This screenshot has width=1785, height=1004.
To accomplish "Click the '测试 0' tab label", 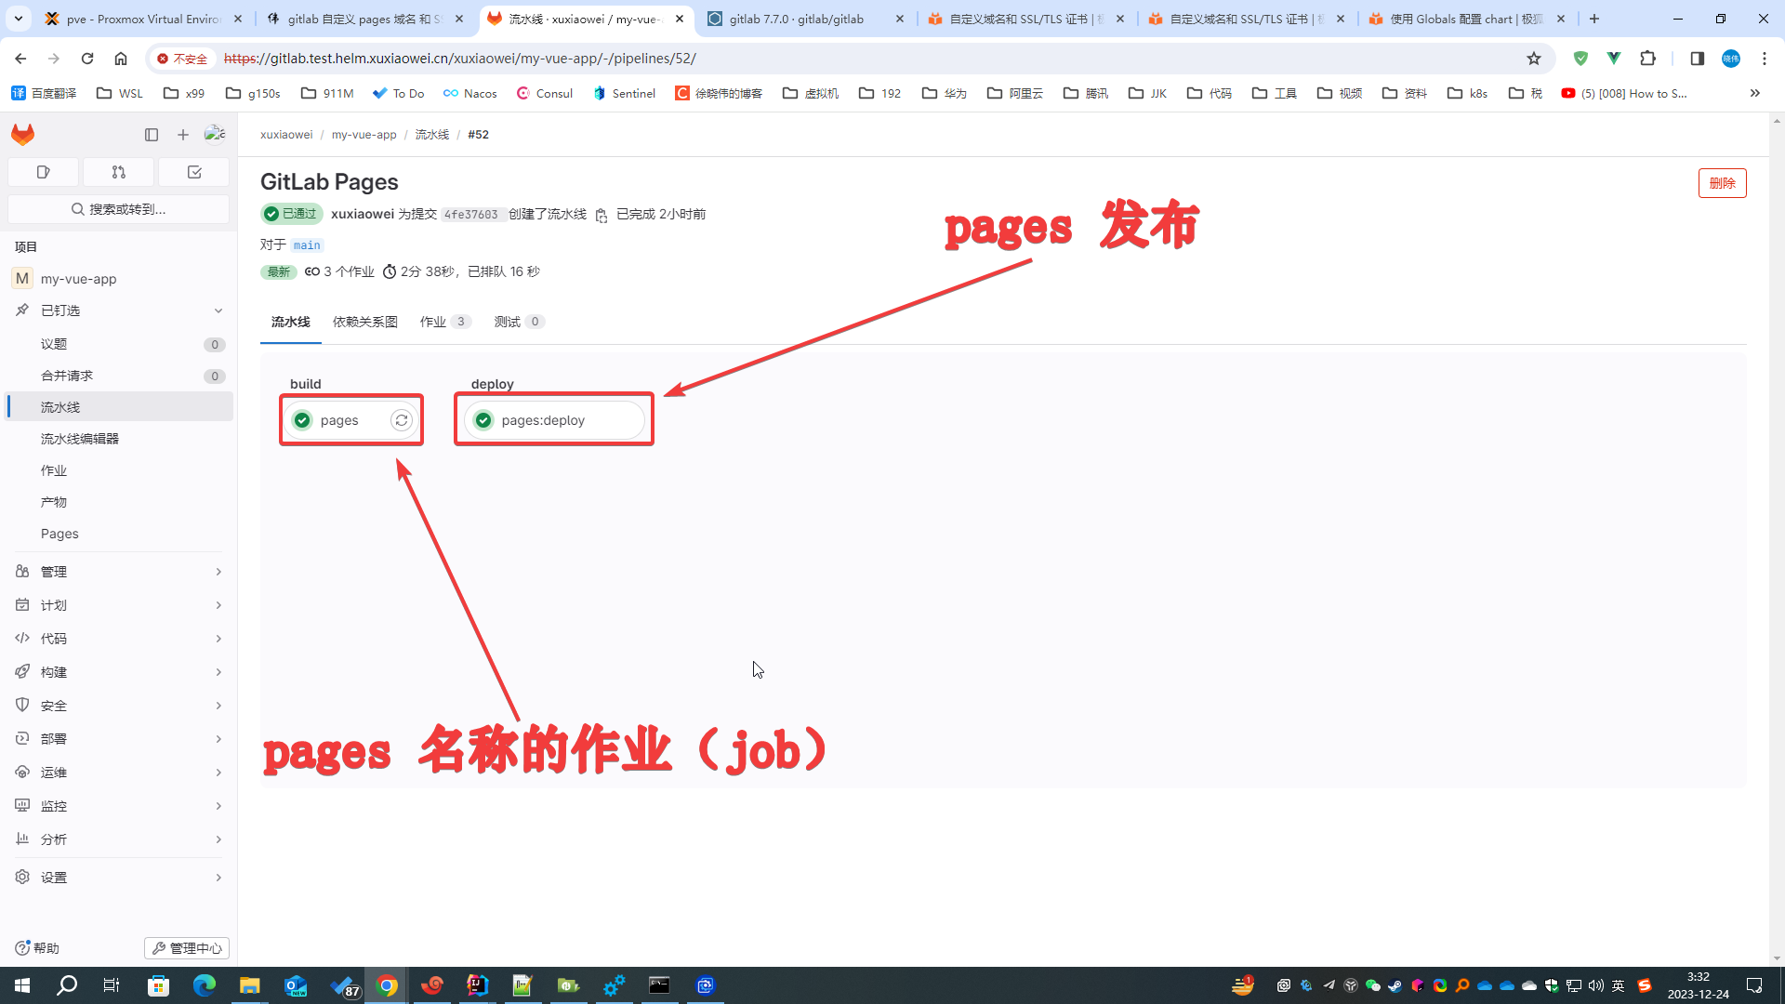I will coord(517,321).
